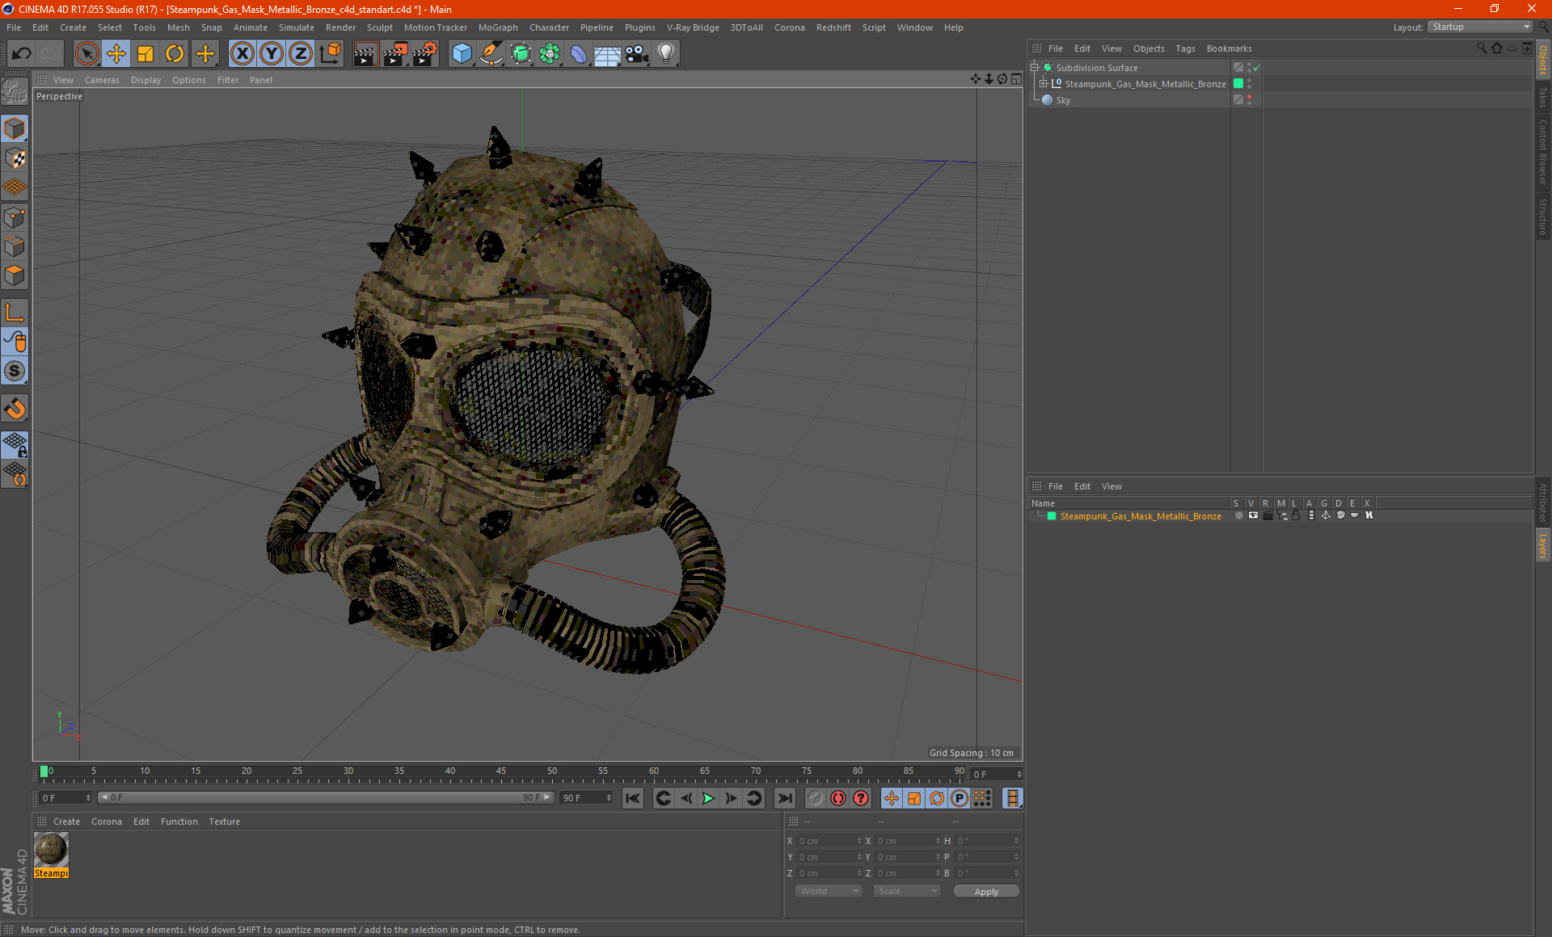Image resolution: width=1552 pixels, height=937 pixels.
Task: Click the Apply button
Action: [x=986, y=892]
